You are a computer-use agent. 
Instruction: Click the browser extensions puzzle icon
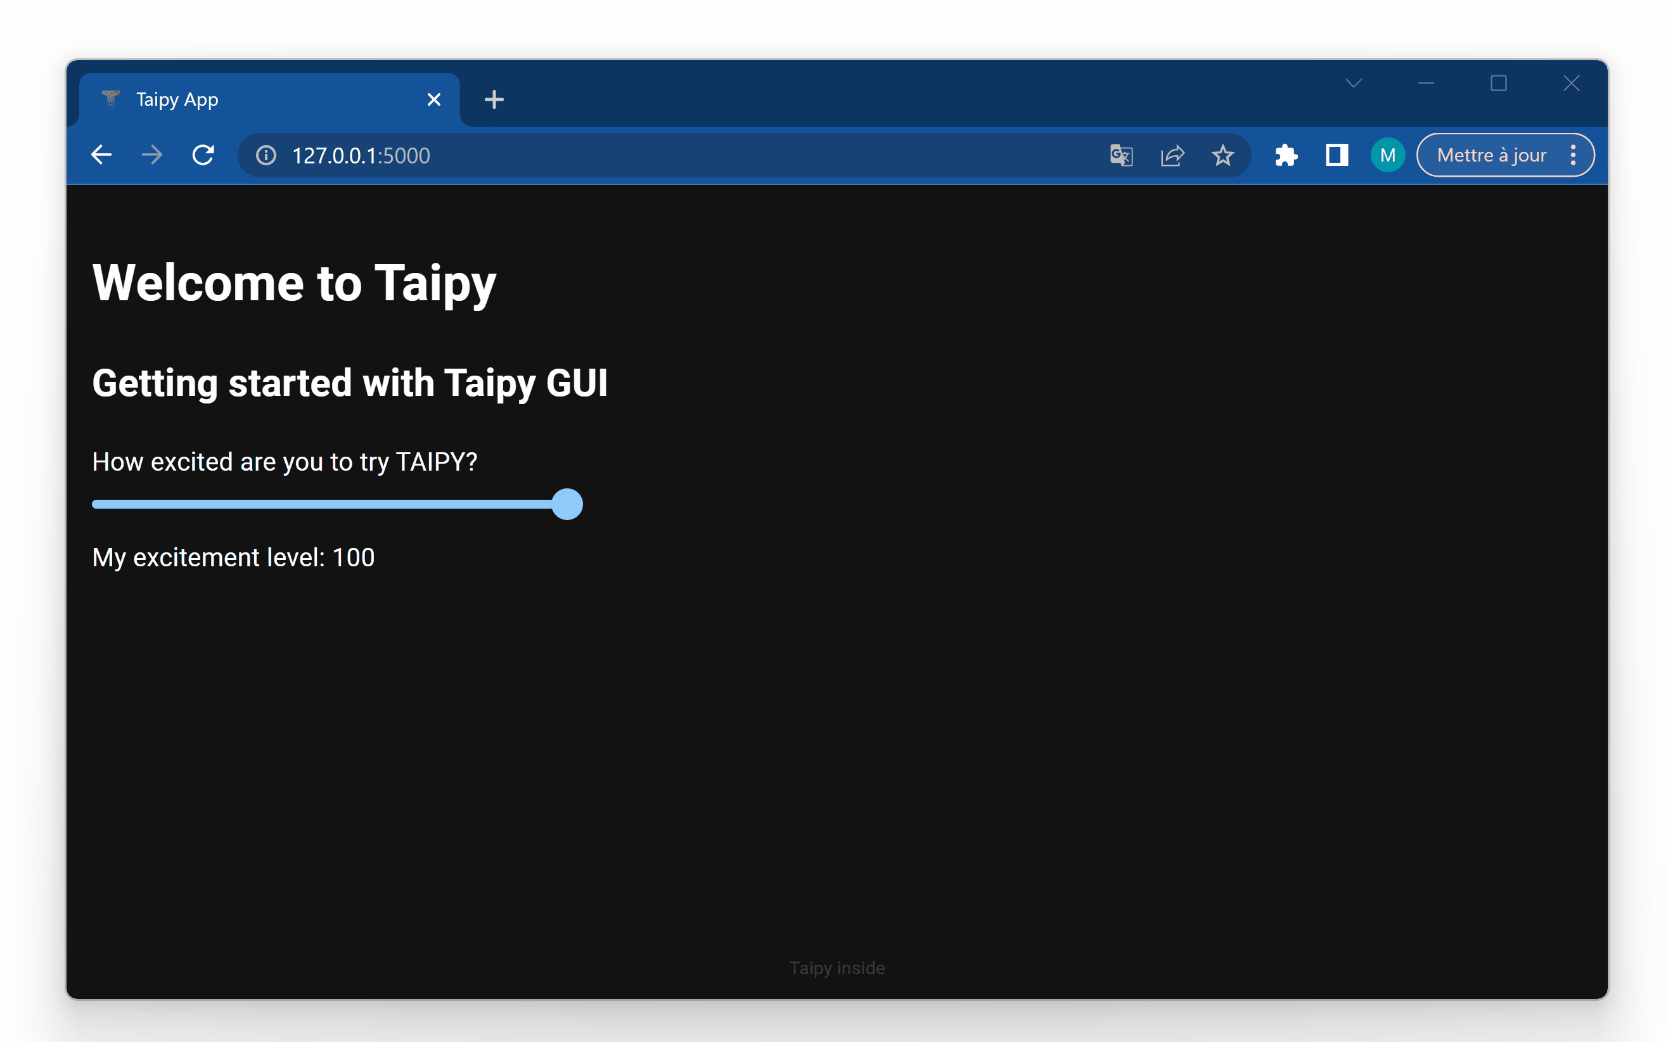(x=1286, y=155)
